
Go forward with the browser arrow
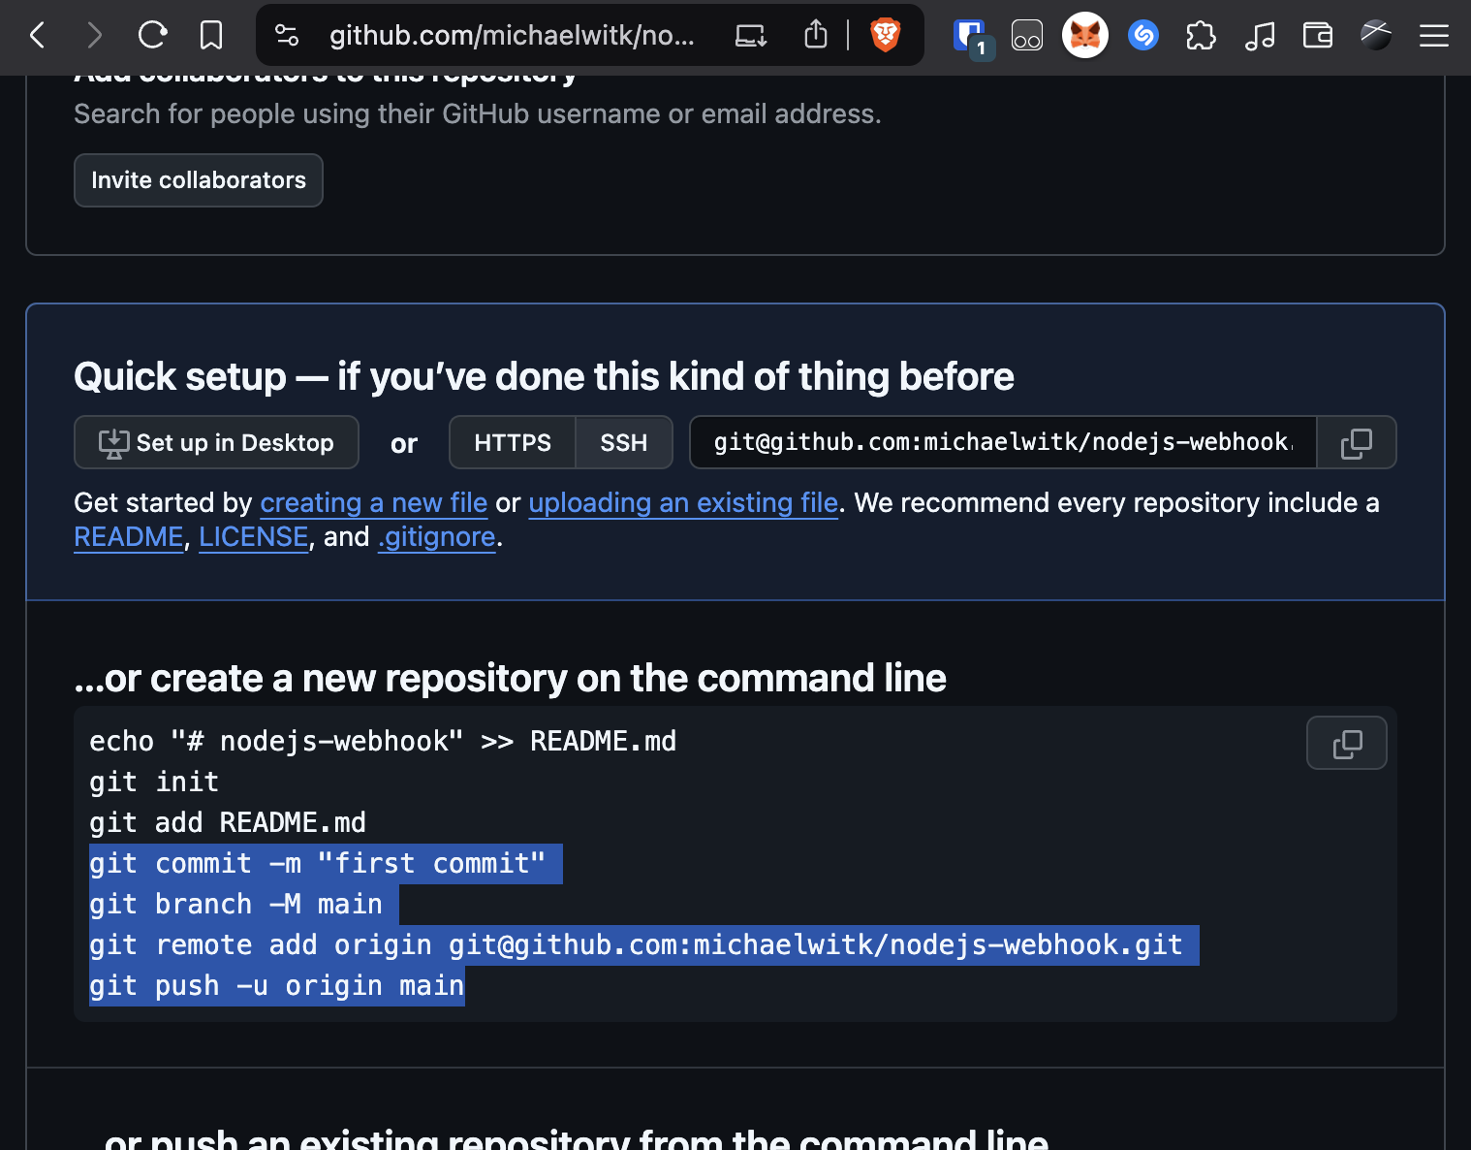(x=94, y=36)
